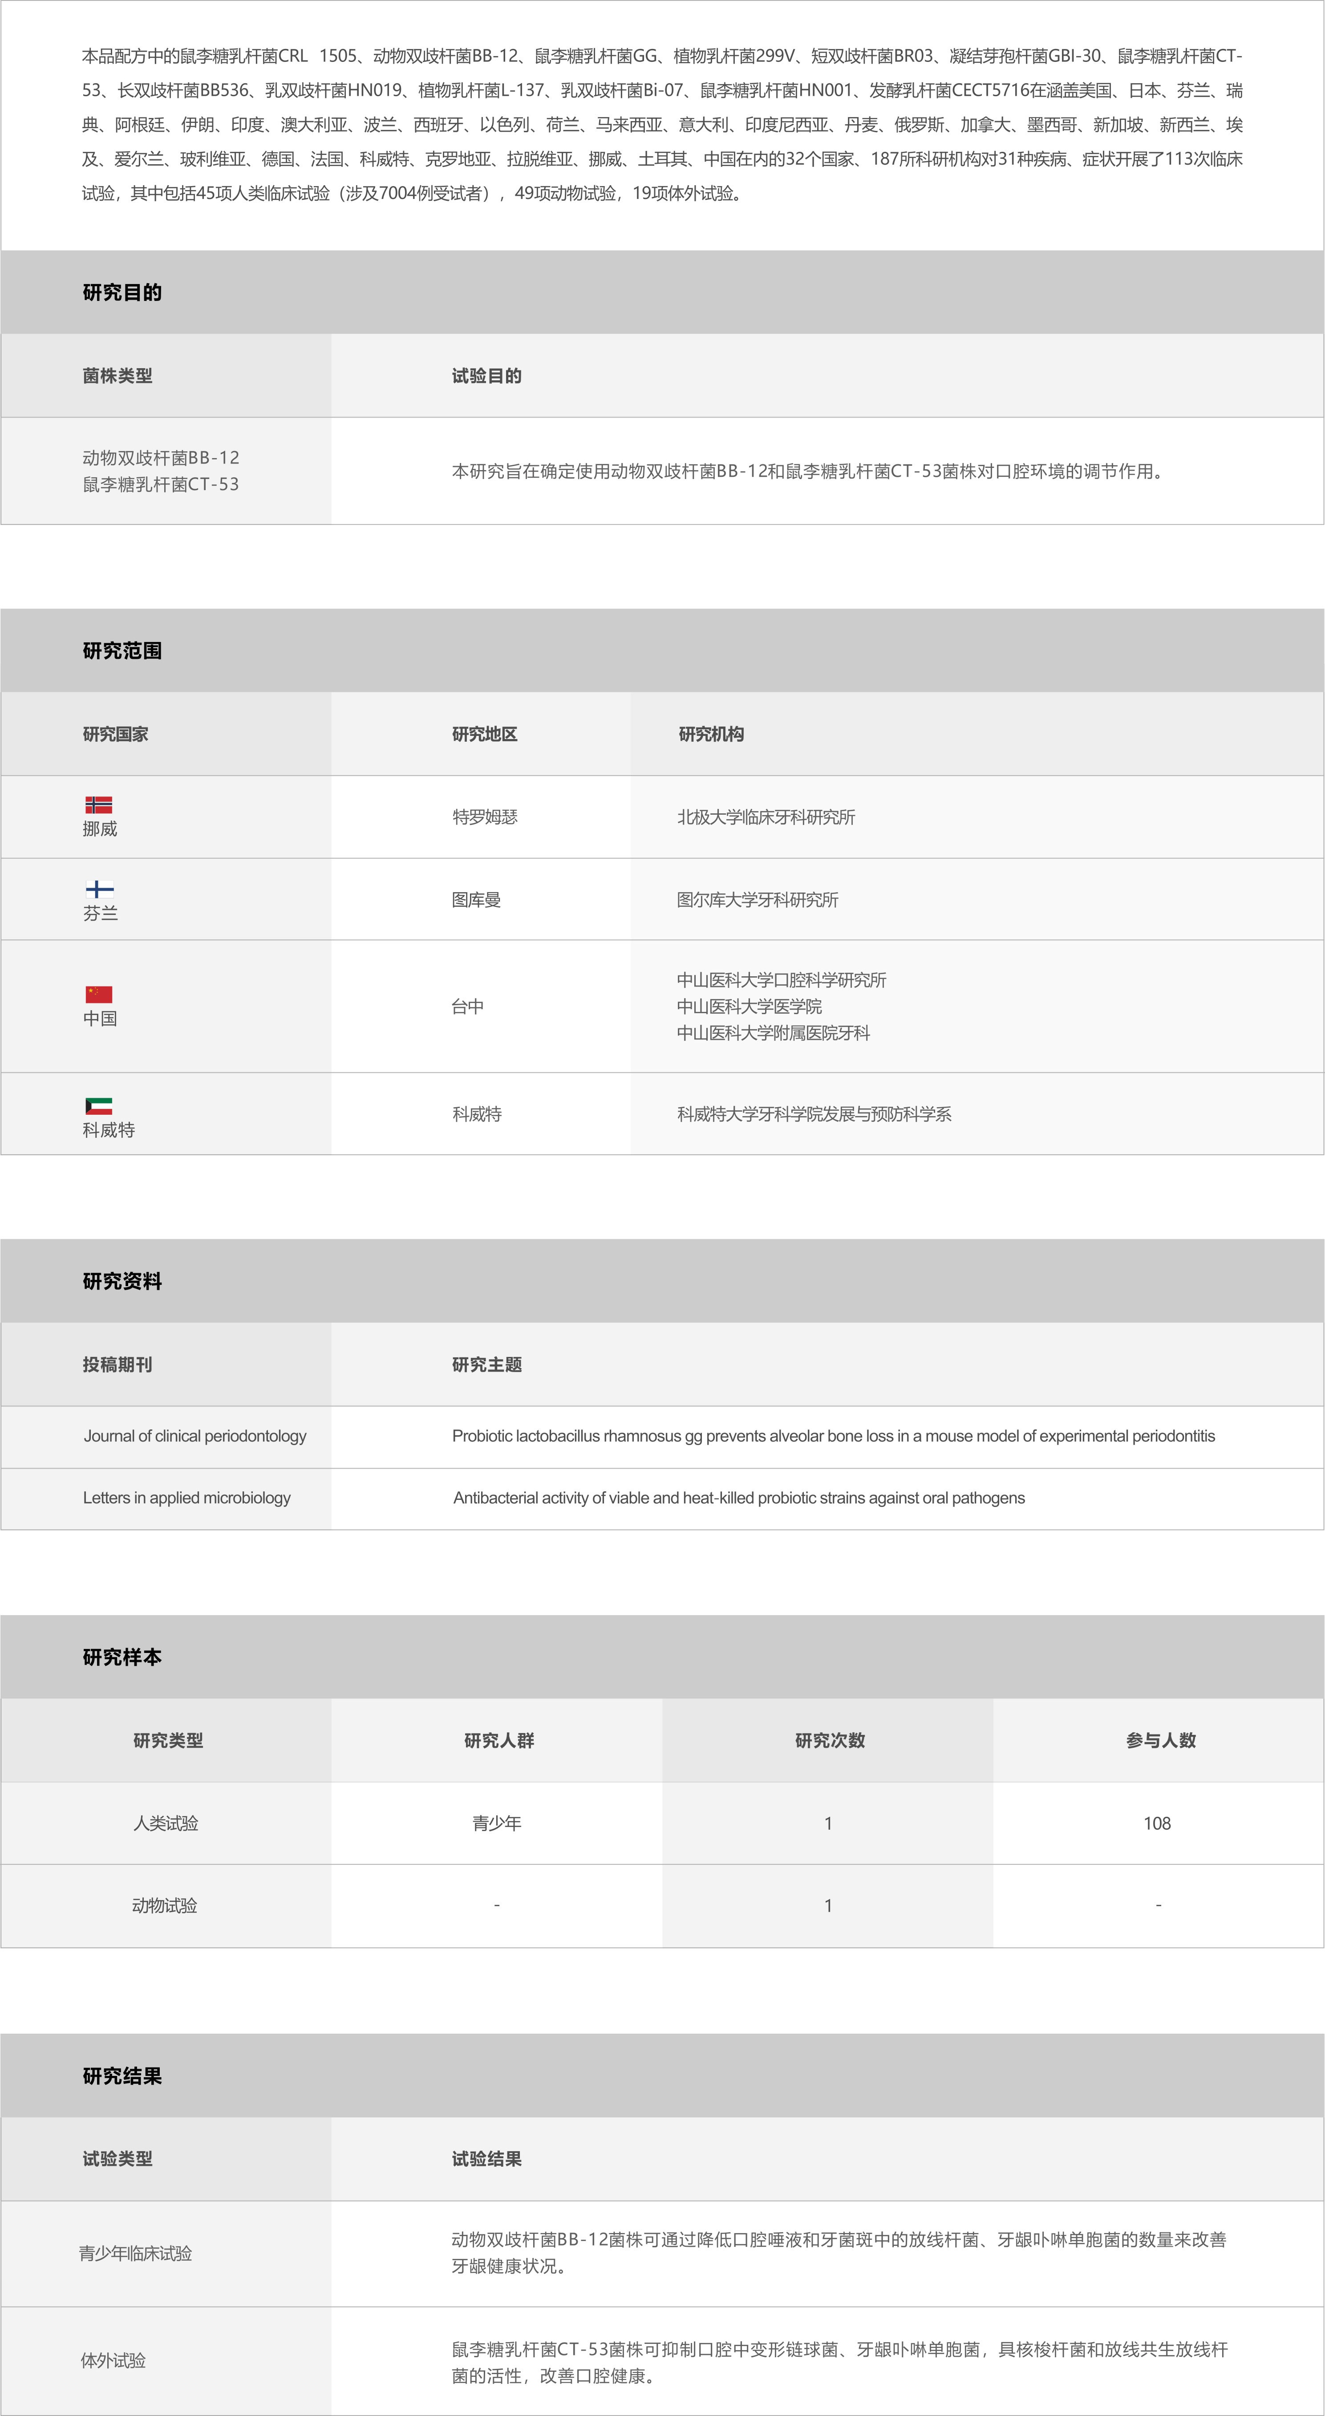Click the intro paragraph starting 本品配方中的

pyautogui.click(x=662, y=125)
